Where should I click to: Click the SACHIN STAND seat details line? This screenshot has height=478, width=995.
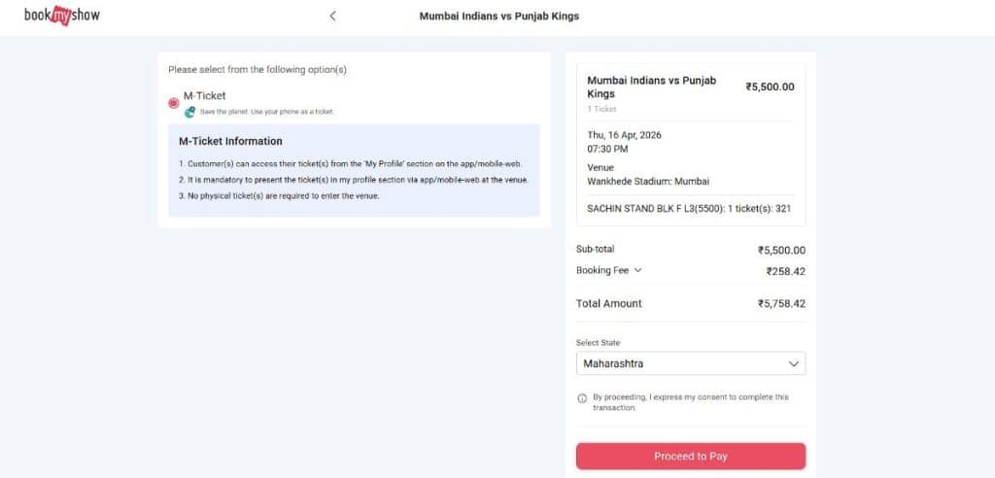pyautogui.click(x=689, y=208)
